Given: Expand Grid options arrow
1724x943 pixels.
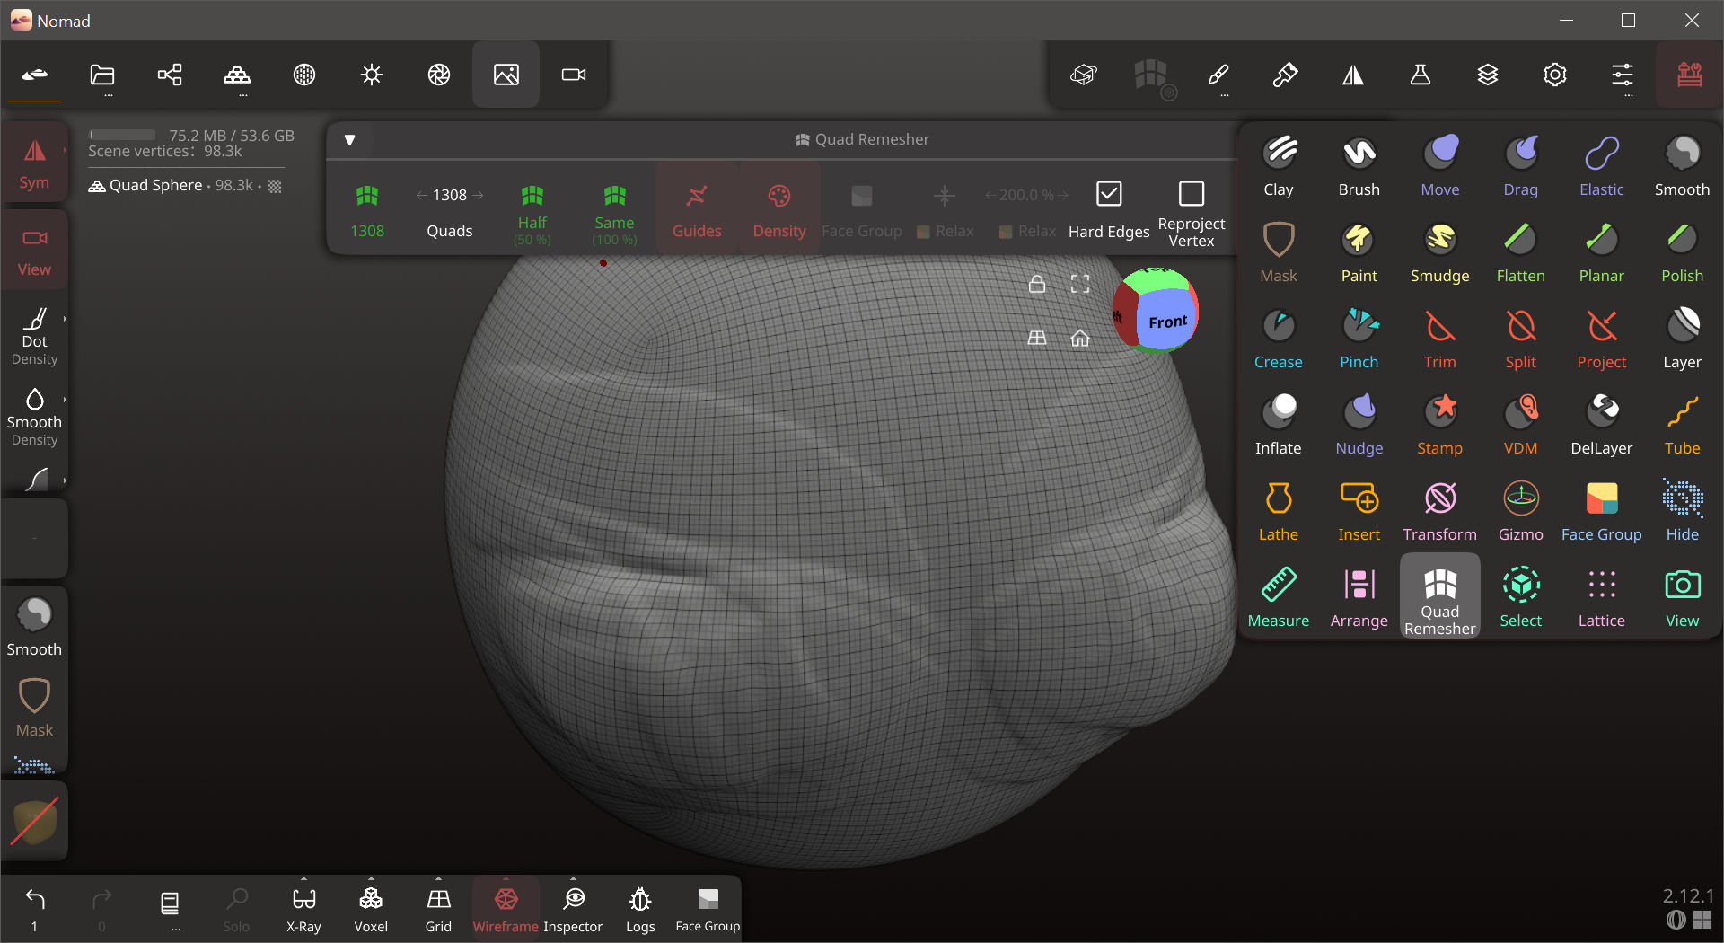Looking at the screenshot, I should point(438,879).
